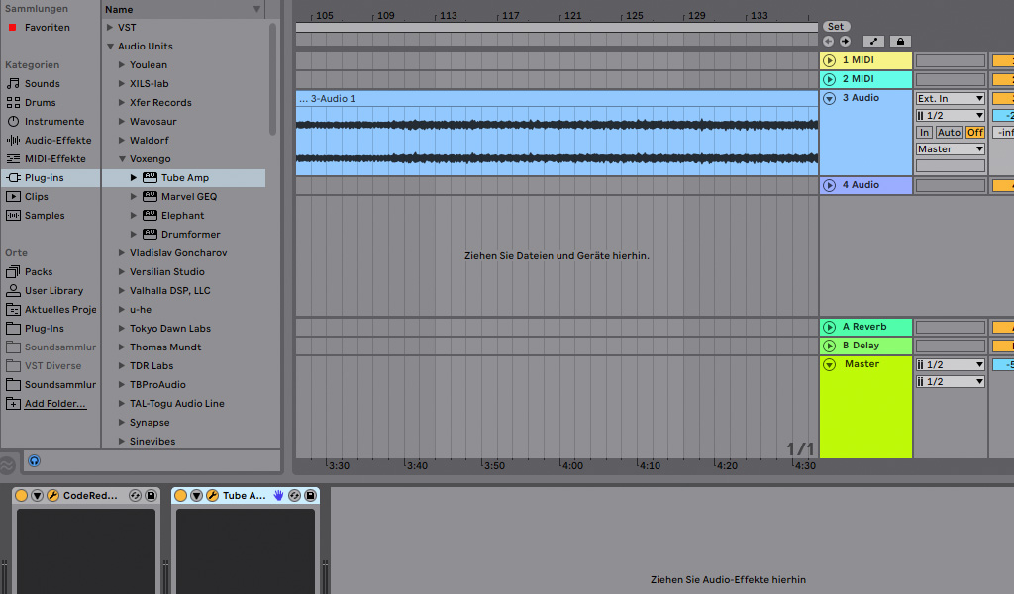Viewport: 1014px width, 594px height.
Task: Save the Tube A... device preset via disk icon
Action: [x=310, y=496]
